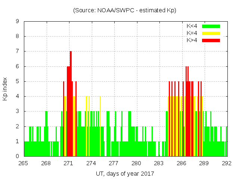This screenshot has width=239, height=179.
Task: Click y-axis tick label 9
Action: pos(18,22)
